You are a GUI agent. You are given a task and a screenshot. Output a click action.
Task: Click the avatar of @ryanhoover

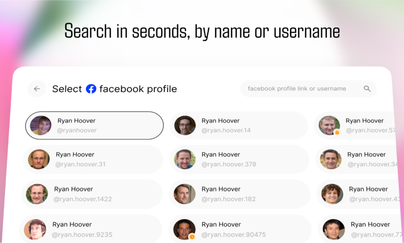40,126
